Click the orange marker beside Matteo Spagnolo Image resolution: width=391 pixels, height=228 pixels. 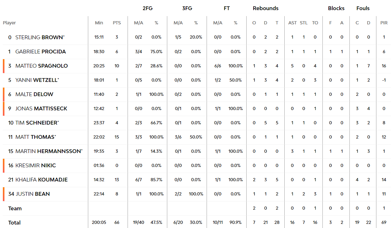(4, 66)
